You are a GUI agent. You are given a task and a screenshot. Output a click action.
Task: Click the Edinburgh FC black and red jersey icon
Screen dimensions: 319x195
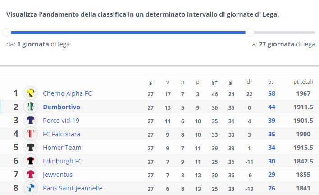click(x=31, y=161)
